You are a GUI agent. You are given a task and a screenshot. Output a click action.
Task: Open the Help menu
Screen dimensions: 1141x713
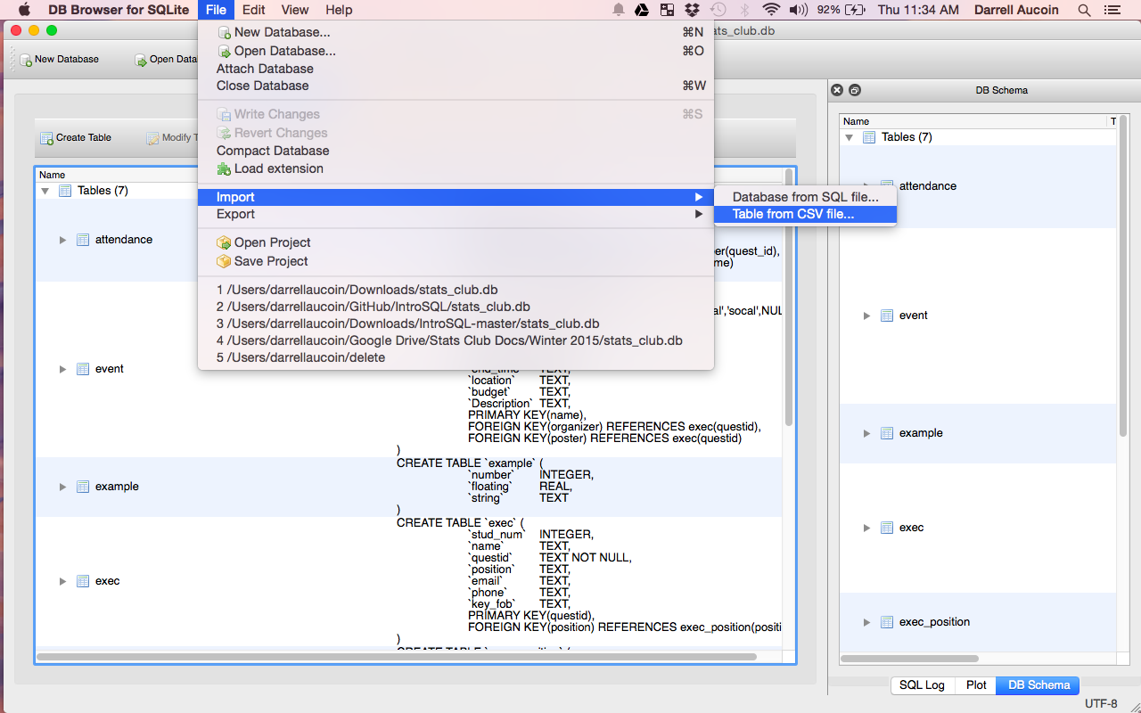[339, 10]
